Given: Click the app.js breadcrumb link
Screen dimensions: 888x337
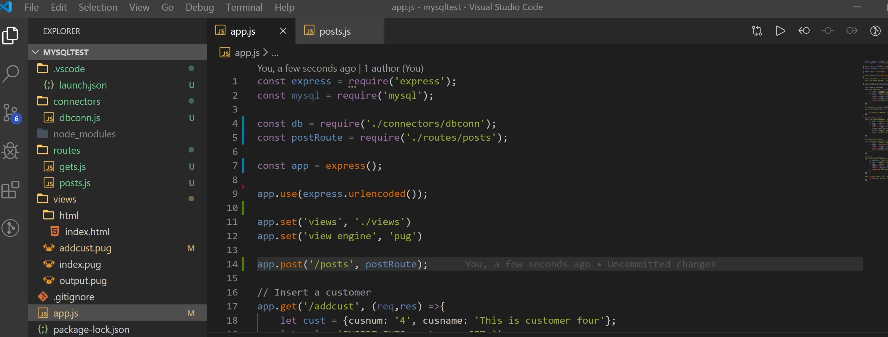Looking at the screenshot, I should 247,53.
